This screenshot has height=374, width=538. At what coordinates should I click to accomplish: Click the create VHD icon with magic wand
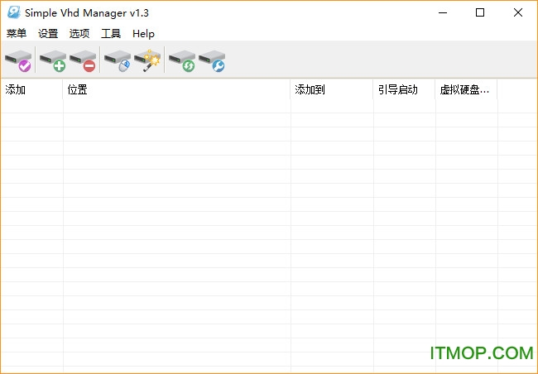click(x=147, y=60)
